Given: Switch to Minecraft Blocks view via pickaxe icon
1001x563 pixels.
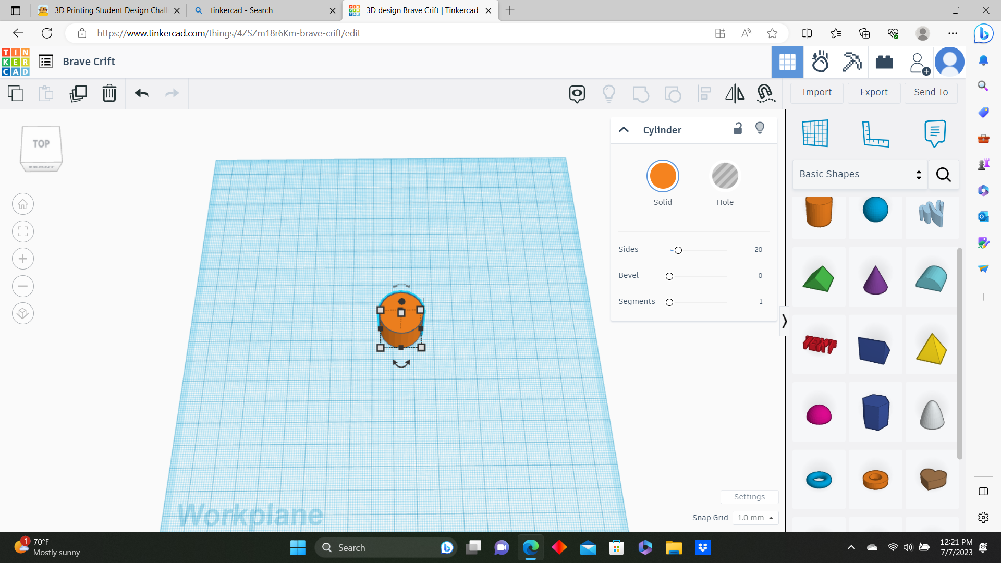Looking at the screenshot, I should click(851, 62).
